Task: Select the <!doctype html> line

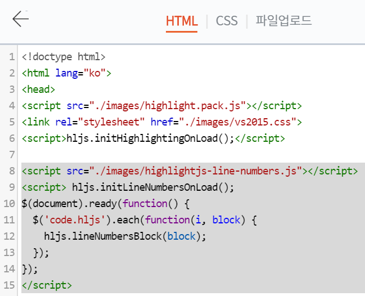Action: (x=64, y=57)
